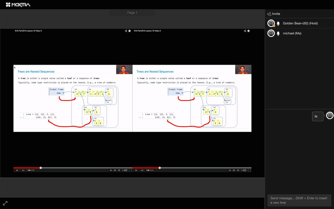Click the Moxtra logo

[x=18, y=5]
